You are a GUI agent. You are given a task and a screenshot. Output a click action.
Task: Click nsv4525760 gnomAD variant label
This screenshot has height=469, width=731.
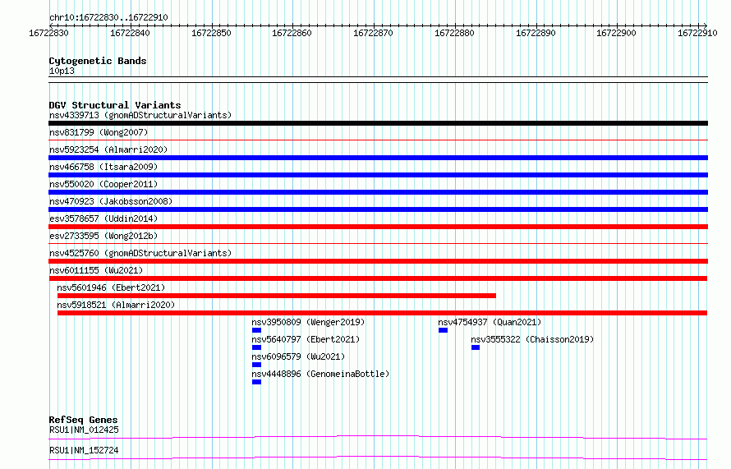(x=140, y=253)
